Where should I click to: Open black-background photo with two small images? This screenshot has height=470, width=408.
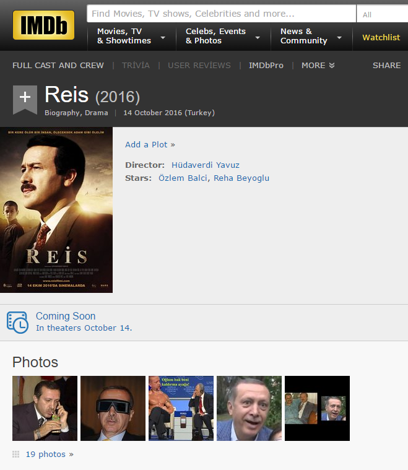coord(317,408)
